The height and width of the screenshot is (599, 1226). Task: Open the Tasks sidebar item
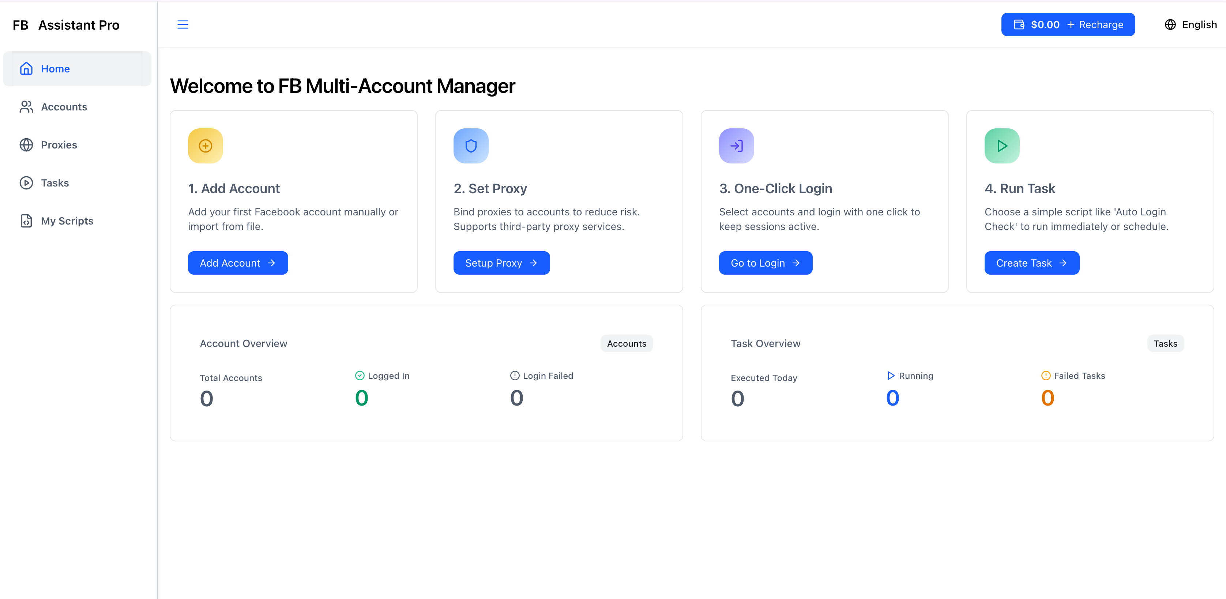coord(55,183)
